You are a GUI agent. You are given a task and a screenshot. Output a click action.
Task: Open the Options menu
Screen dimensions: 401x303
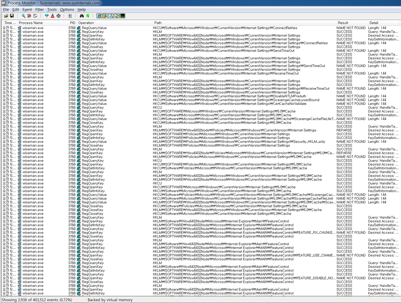point(67,9)
